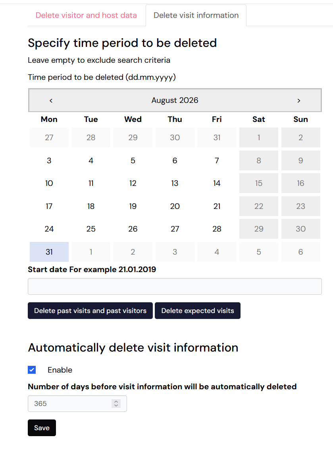Select Saturday August 15

coord(259,183)
